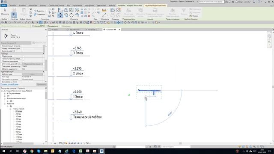Open File Explorer from taskbar
The image size is (274, 154).
[46, 151]
